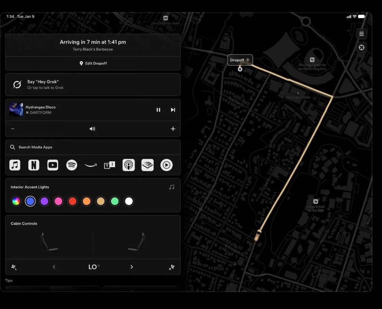
Task: Tap the car marker on the map
Action: (x=258, y=235)
